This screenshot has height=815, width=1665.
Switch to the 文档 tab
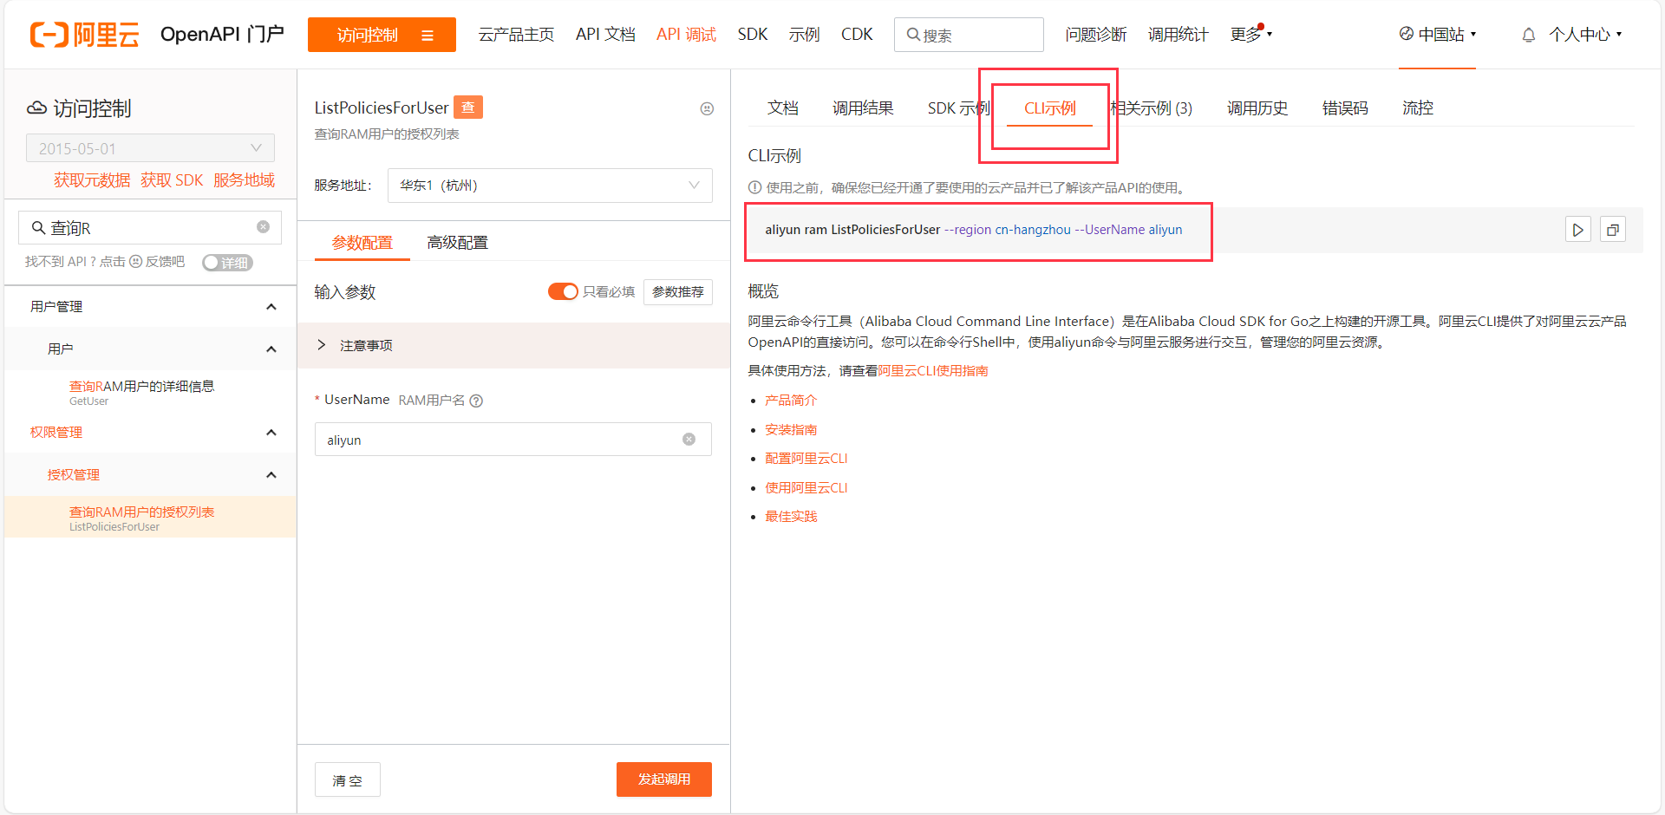782,108
